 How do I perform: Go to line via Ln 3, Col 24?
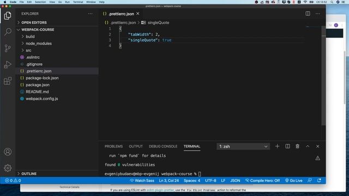[169, 180]
